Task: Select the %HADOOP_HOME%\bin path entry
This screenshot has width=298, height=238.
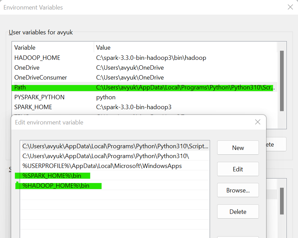Action: coord(115,186)
